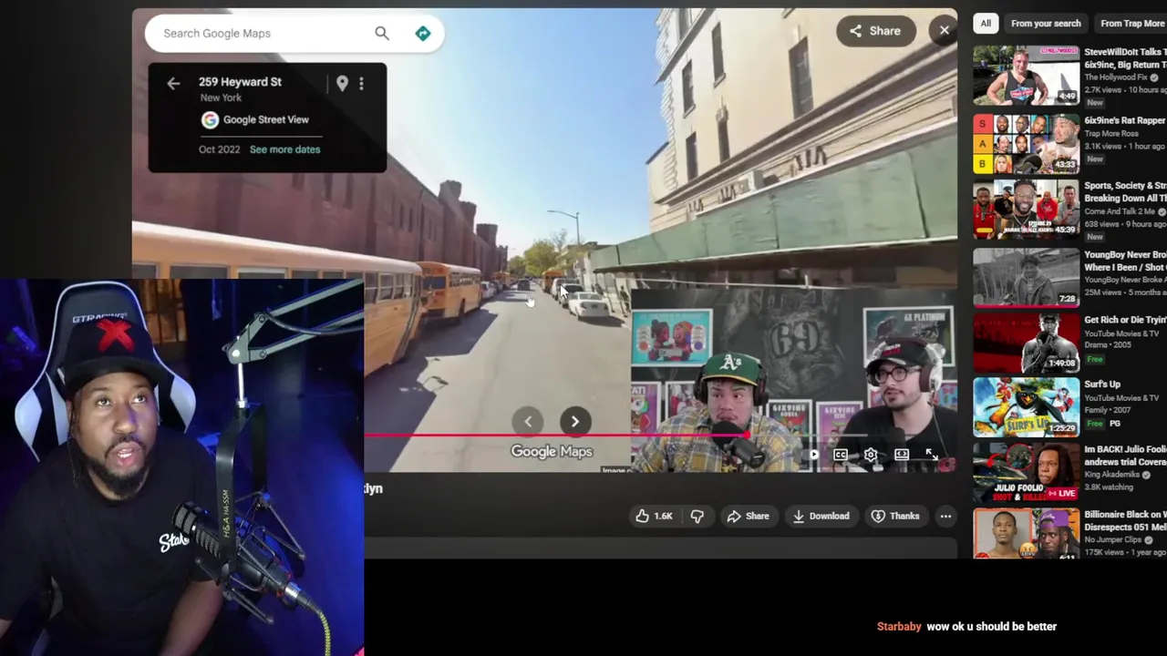Step Street View to next image

(574, 421)
